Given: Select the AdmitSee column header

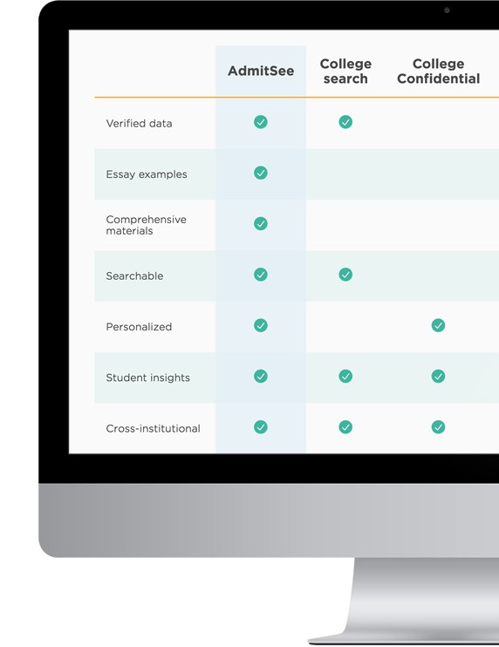Looking at the screenshot, I should coord(261,71).
